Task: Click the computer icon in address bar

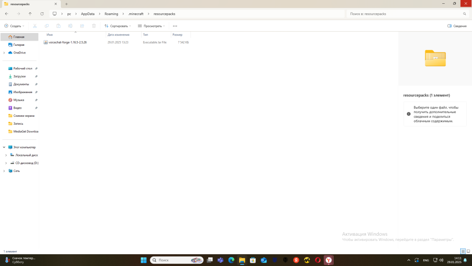Action: click(x=54, y=14)
